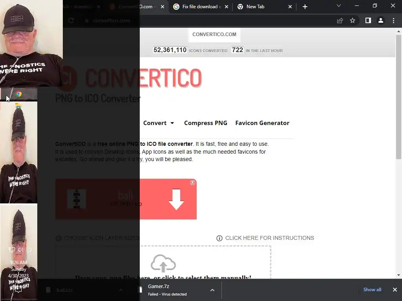This screenshot has width=402, height=301.
Task: Toggle the browser side panel
Action: pyautogui.click(x=368, y=20)
